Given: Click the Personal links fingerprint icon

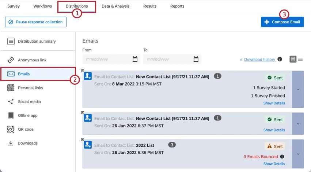Looking at the screenshot, I should [11, 88].
